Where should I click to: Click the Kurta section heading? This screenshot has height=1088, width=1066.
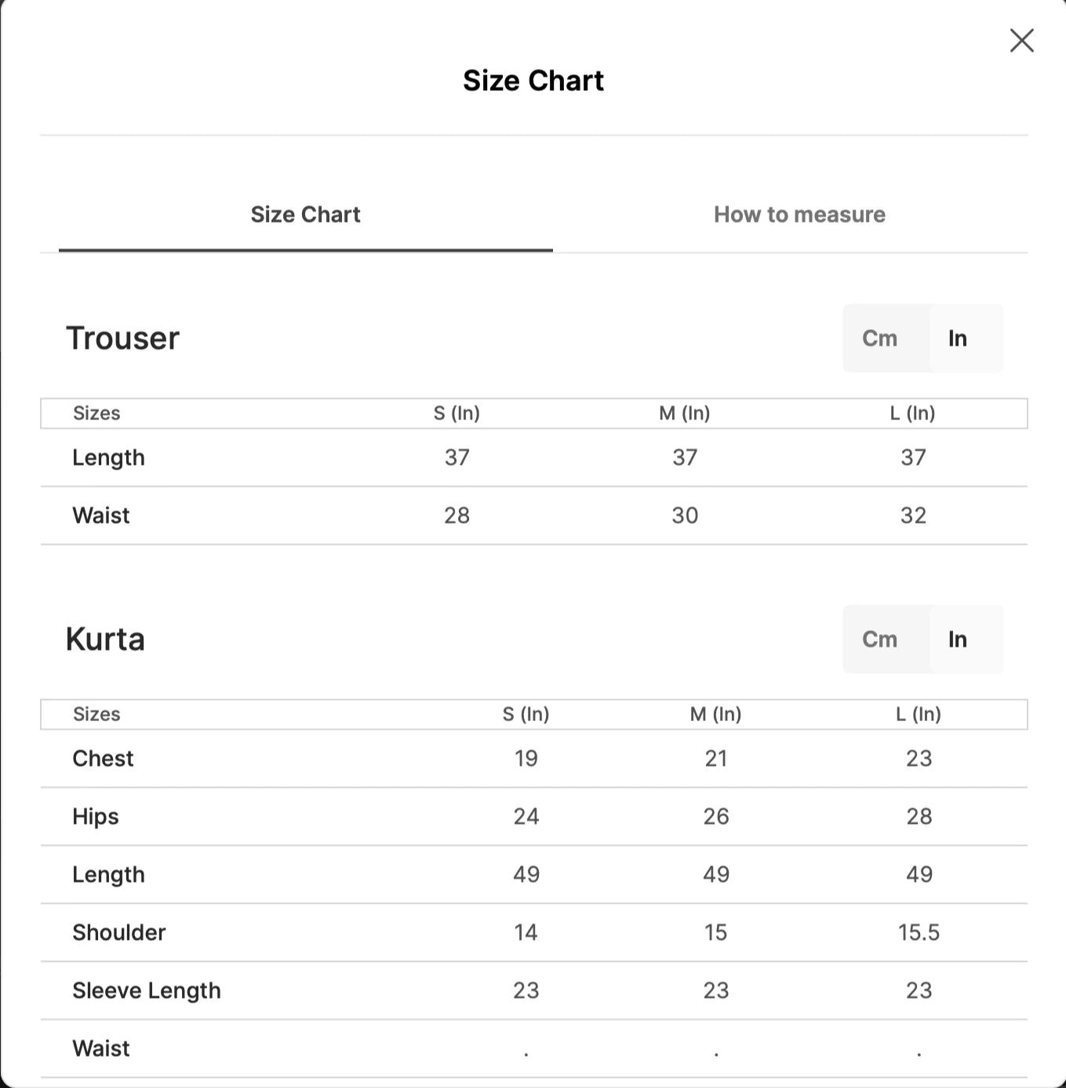[x=105, y=639]
